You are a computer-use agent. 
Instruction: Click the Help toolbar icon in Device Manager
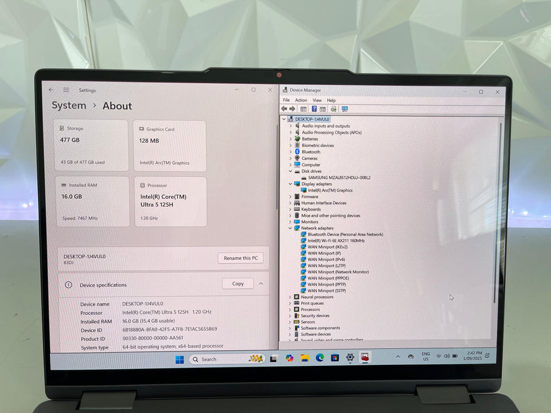pos(314,109)
